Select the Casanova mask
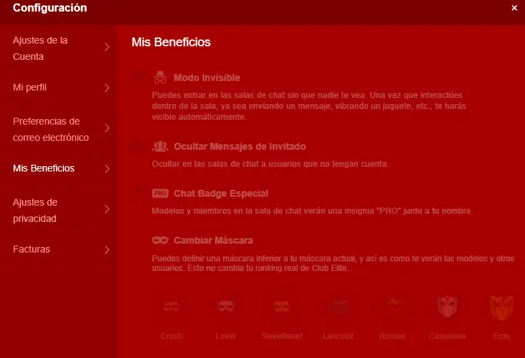This screenshot has height=358, width=525. coord(447,306)
